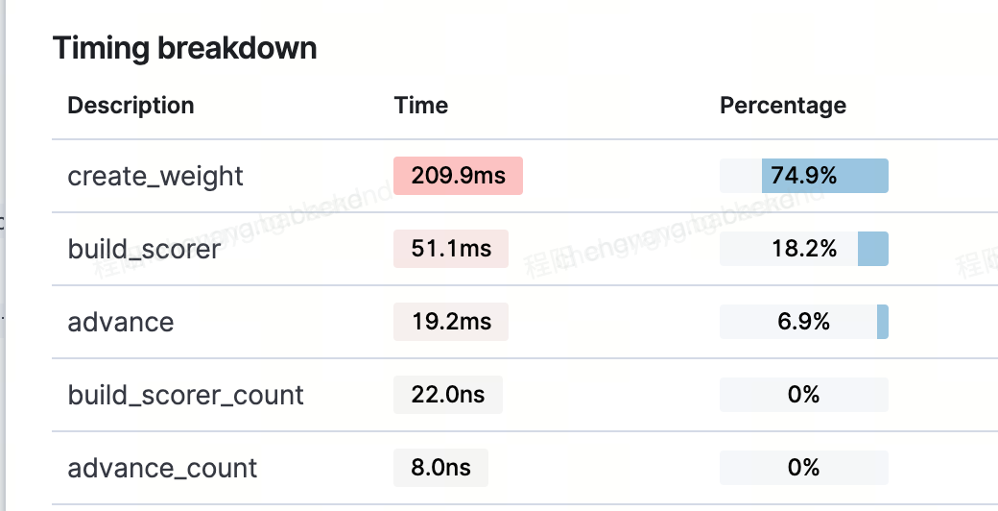This screenshot has width=998, height=511.
Task: Click the advance_count 0% percentage bar
Action: 804,468
